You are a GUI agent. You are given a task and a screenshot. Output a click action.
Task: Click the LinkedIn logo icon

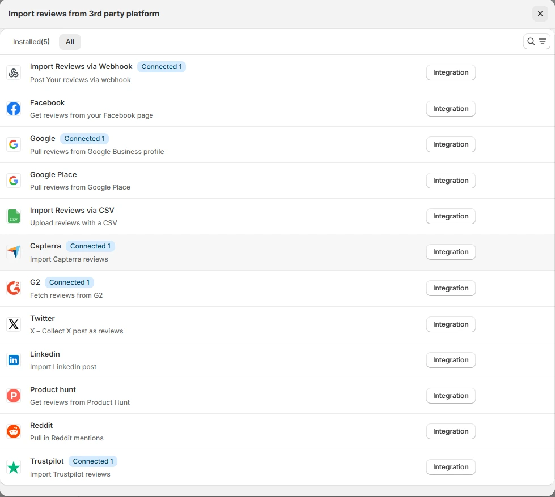[14, 360]
